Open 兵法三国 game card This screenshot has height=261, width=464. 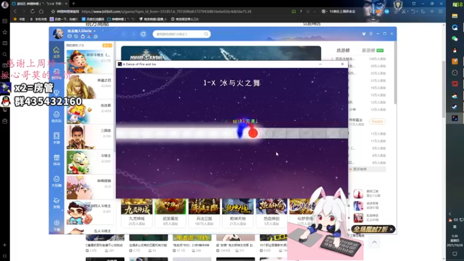click(204, 212)
